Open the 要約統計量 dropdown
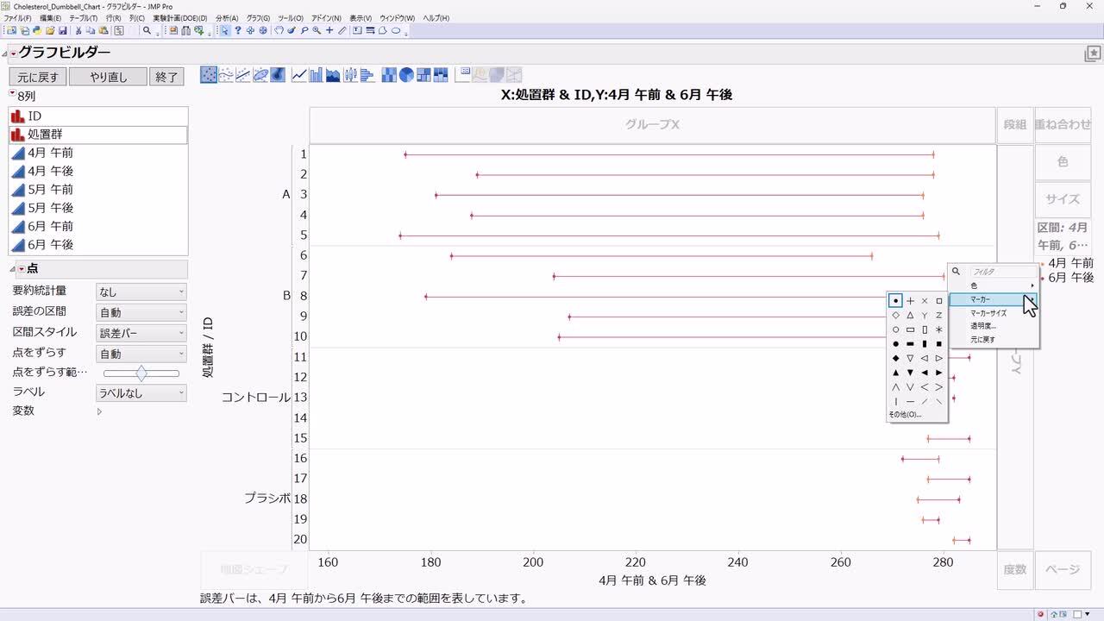 (x=141, y=292)
